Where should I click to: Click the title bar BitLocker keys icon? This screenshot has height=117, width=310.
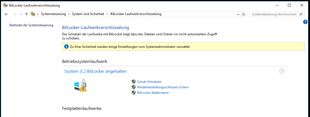click(5, 5)
